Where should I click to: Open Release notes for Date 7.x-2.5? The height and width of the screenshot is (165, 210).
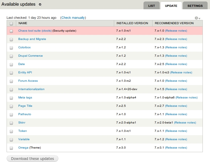pos(176,64)
